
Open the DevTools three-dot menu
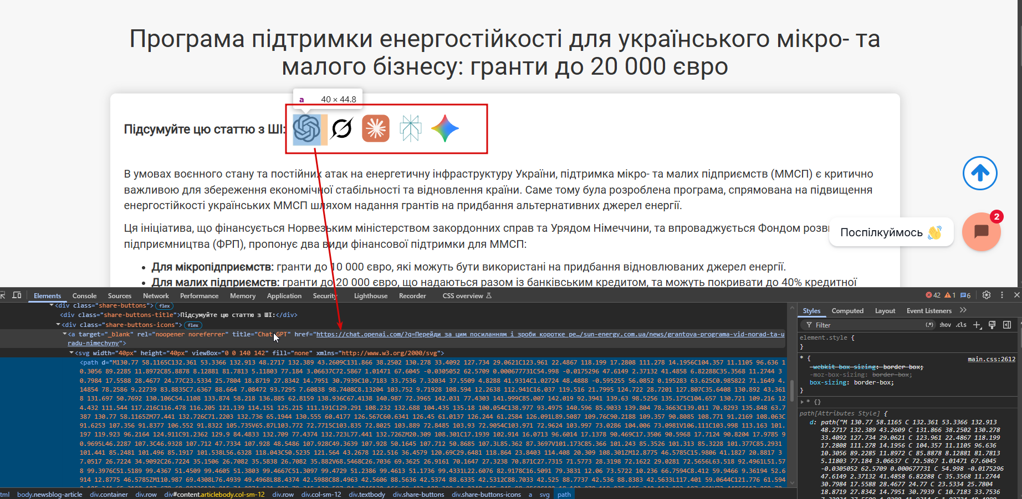(x=1002, y=295)
